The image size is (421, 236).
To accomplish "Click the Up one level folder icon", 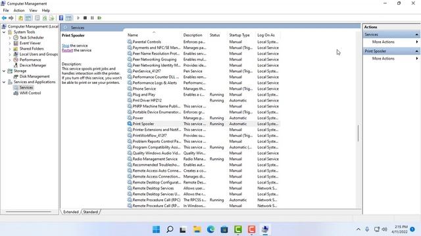I will (x=20, y=18).
